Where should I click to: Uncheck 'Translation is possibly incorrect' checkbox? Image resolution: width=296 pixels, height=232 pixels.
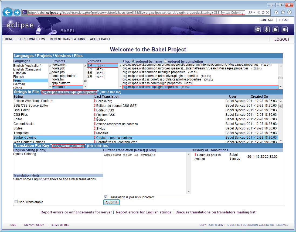106,197
